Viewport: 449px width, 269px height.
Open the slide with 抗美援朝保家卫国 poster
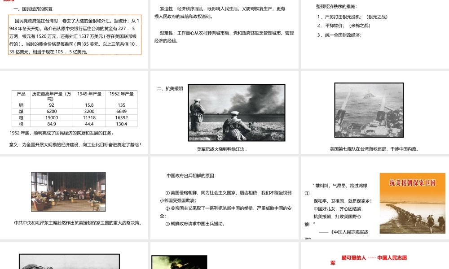[375, 198]
